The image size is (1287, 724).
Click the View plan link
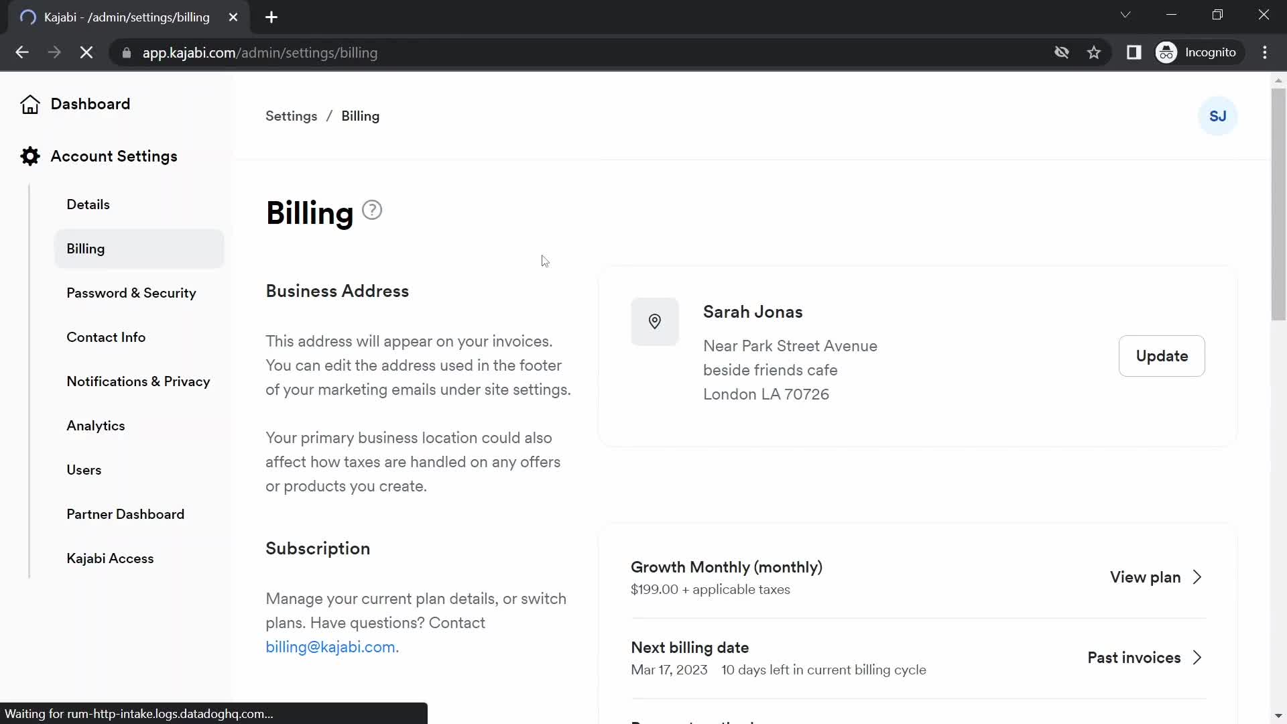1145,577
